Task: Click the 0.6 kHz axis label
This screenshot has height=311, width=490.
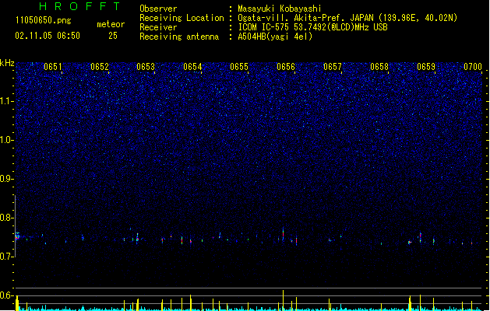Action: [x=7, y=295]
